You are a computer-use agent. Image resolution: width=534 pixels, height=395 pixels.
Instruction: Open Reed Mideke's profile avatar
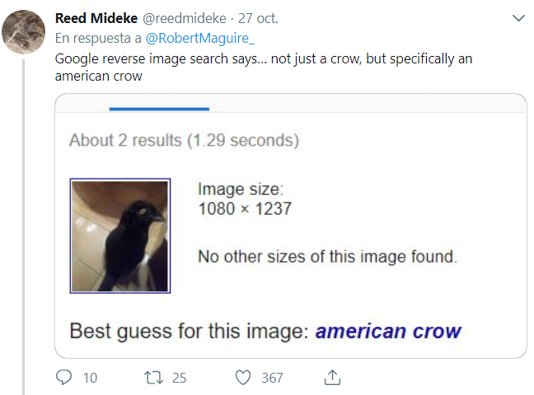click(24, 32)
